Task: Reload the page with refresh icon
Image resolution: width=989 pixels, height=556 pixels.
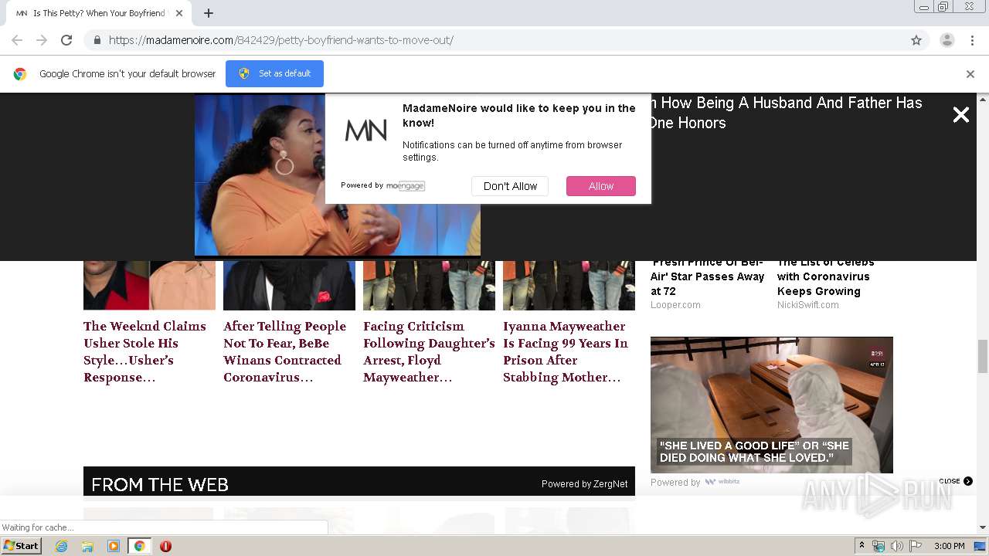Action: tap(66, 40)
